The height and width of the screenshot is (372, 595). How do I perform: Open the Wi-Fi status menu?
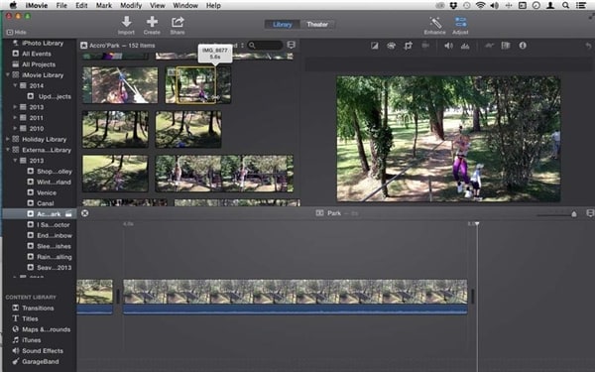[x=480, y=5]
